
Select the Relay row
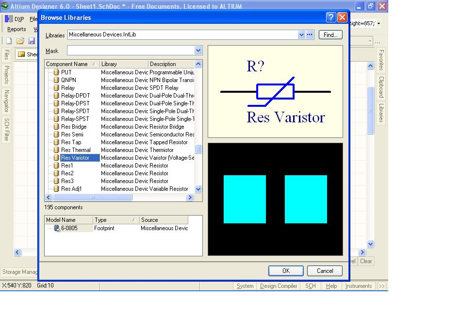(120, 88)
